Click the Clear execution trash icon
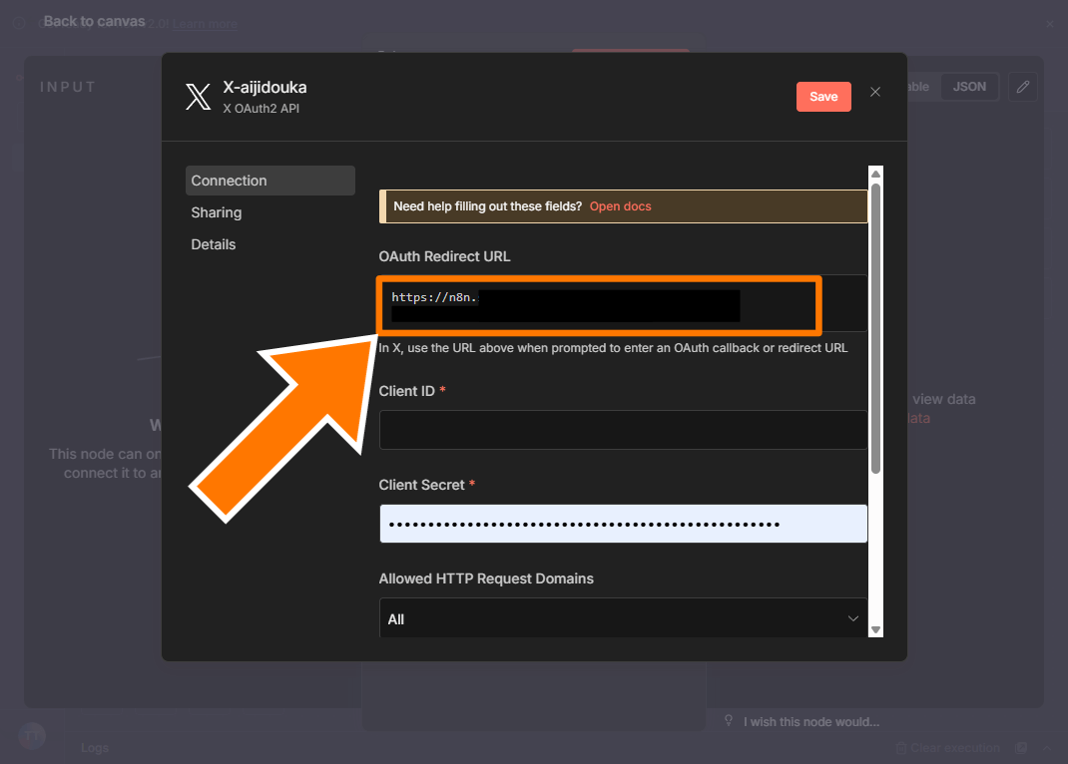The width and height of the screenshot is (1068, 764). (x=901, y=748)
